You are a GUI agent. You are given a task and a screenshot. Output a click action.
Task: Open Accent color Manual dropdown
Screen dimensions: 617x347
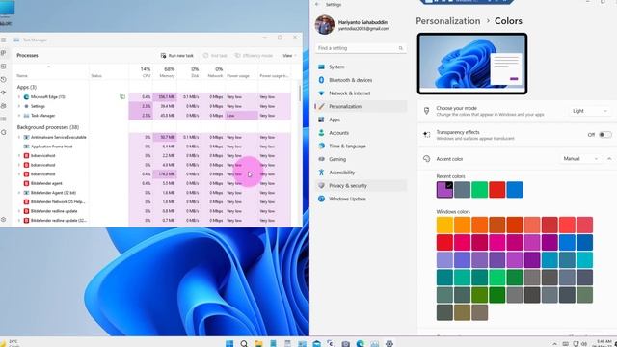click(580, 158)
